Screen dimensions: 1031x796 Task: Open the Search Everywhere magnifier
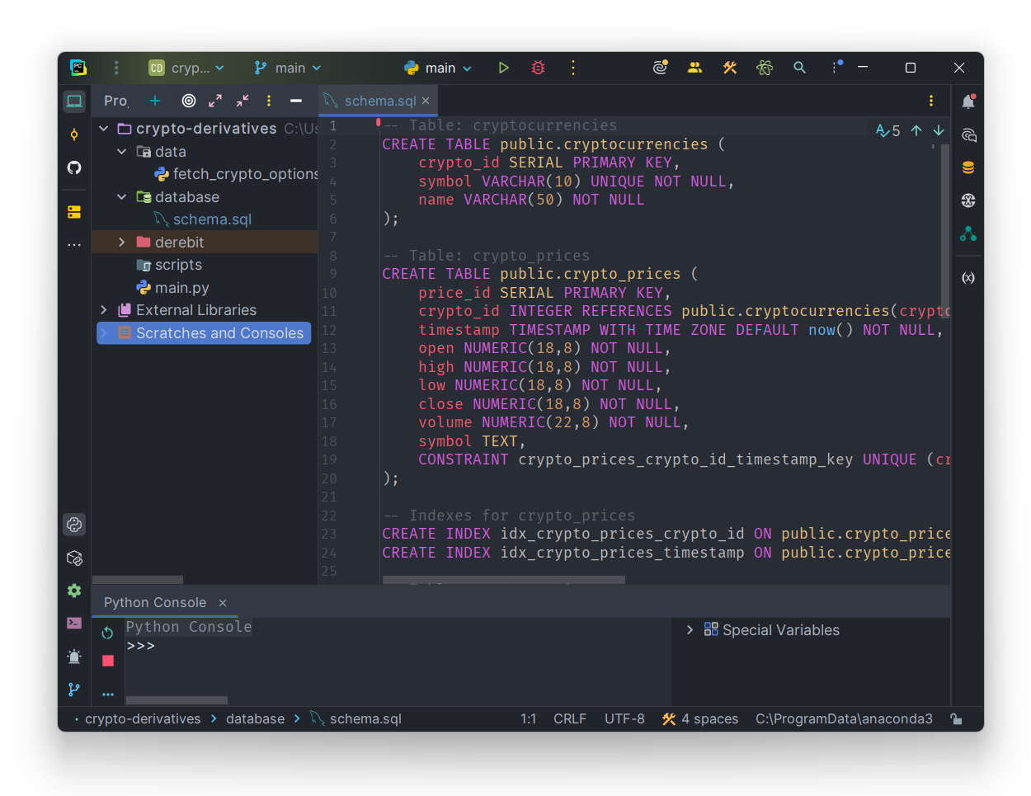[799, 68]
